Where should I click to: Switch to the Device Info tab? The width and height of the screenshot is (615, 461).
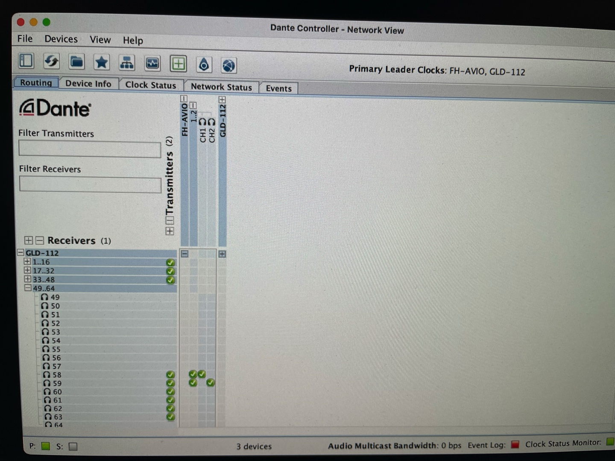point(88,84)
